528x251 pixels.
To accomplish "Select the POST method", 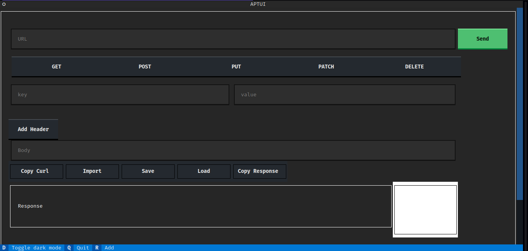I will [145, 67].
